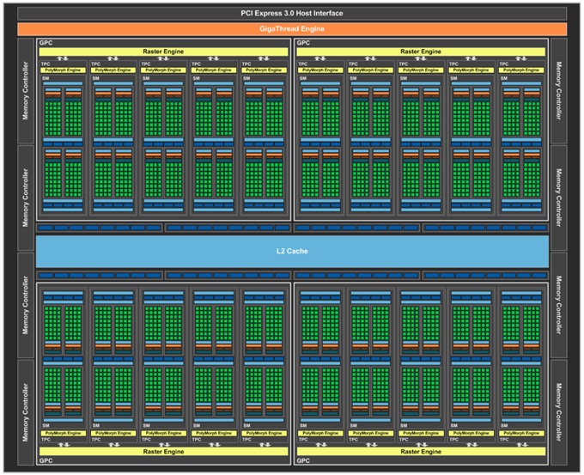This screenshot has width=584, height=475.
Task: Click the GPC label of the upper-left cluster
Action: [46, 43]
